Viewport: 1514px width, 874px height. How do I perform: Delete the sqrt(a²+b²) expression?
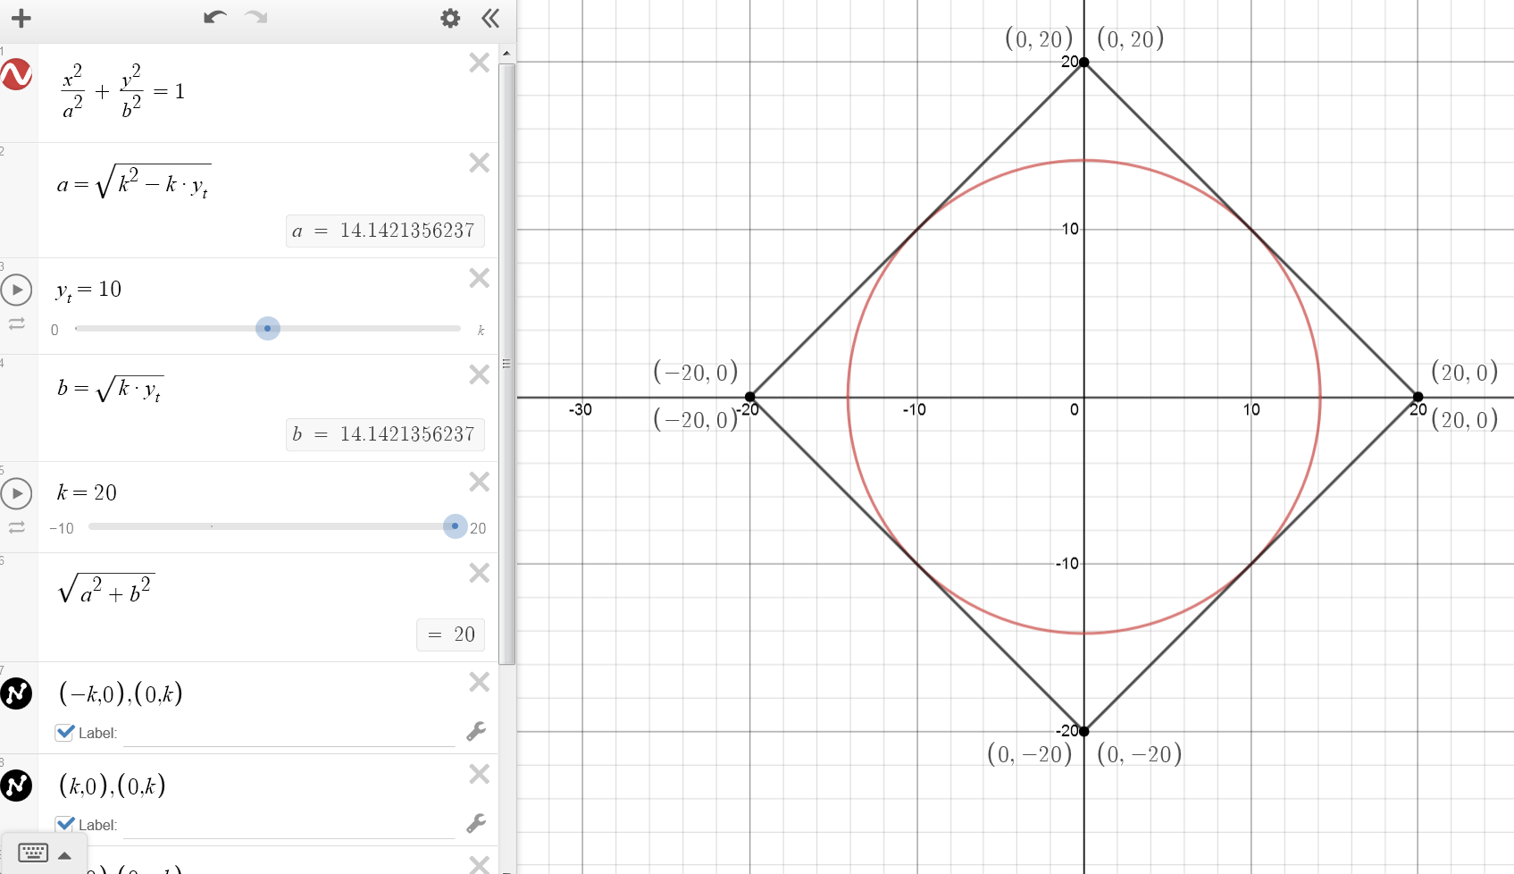pos(480,573)
